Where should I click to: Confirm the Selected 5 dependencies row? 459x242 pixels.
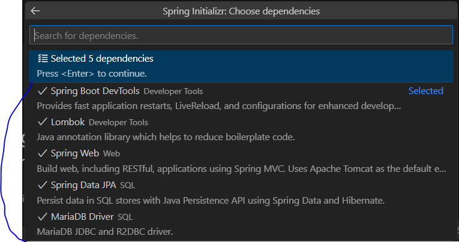point(241,66)
